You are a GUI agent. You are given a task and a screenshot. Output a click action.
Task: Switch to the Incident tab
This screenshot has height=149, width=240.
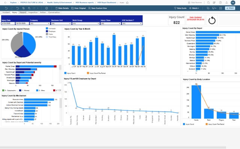click(x=6, y=12)
